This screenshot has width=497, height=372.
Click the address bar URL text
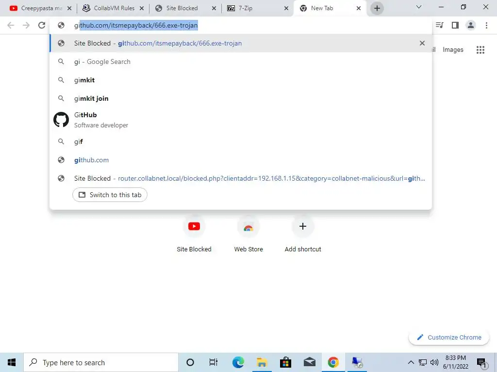point(136,25)
